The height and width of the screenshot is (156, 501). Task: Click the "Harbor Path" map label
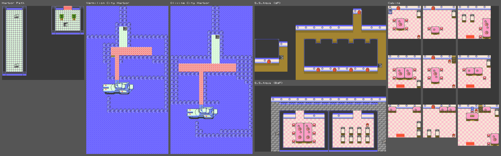pos(13,3)
